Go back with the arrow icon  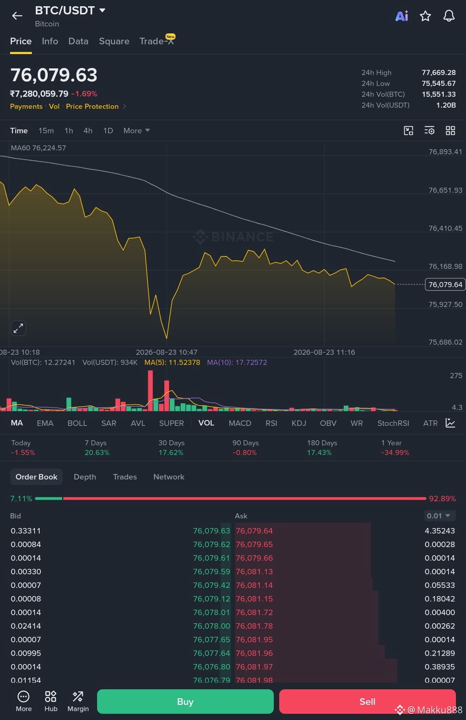pos(17,16)
